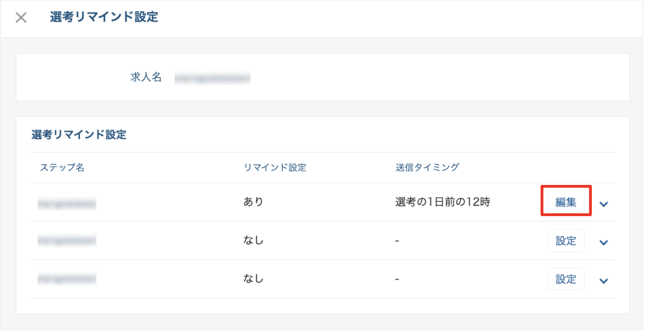Click the 編集 button highlighted in red

[x=565, y=202]
